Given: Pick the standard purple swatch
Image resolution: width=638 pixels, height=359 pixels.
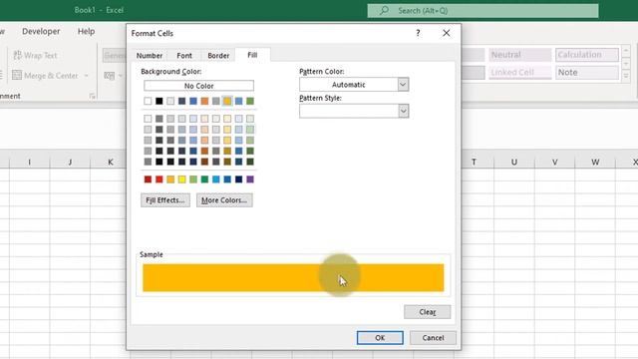Looking at the screenshot, I should coord(250,179).
